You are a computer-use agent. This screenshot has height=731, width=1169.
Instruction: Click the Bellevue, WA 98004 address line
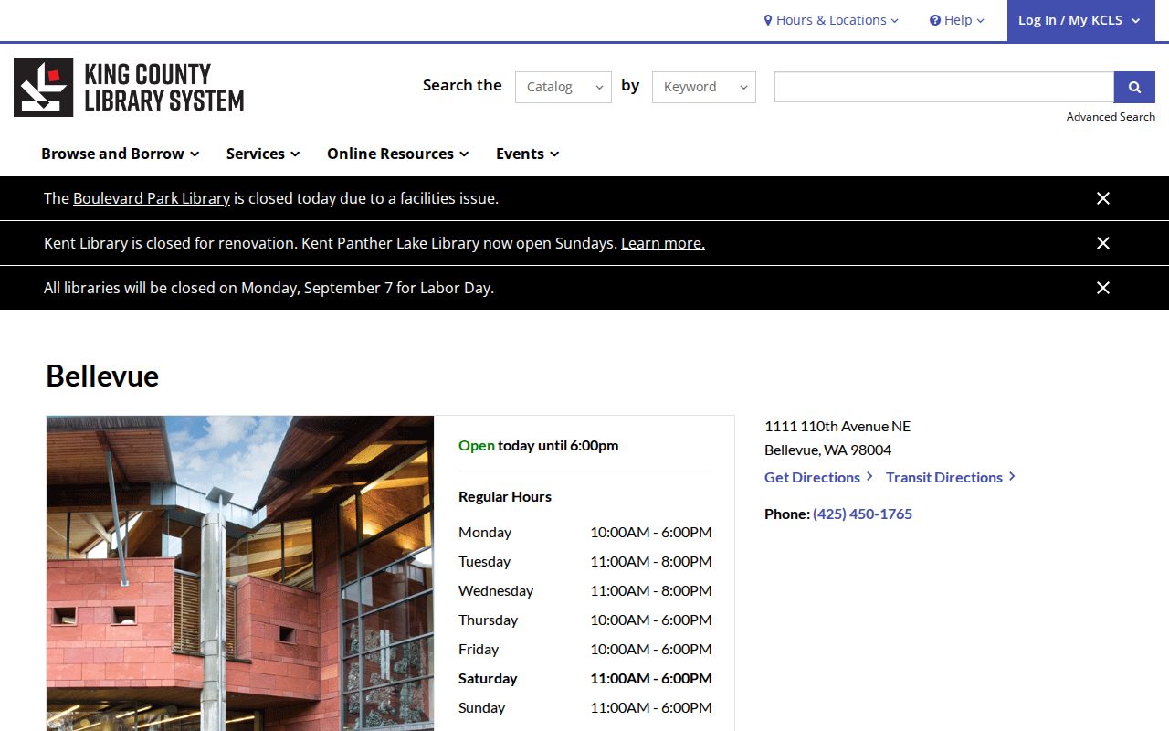coord(828,450)
